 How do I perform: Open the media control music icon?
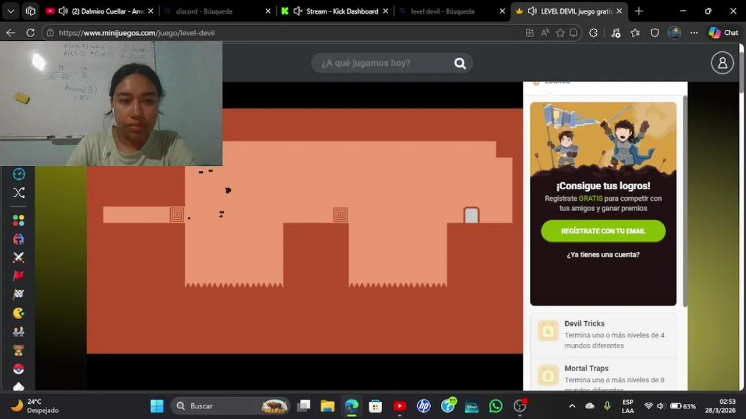615,33
